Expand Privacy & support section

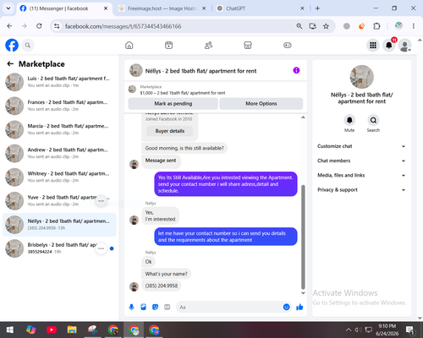(x=361, y=190)
